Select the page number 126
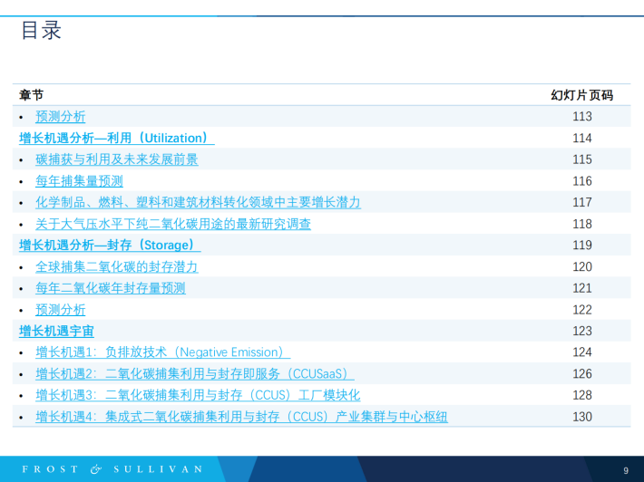644x482 pixels. tap(582, 374)
